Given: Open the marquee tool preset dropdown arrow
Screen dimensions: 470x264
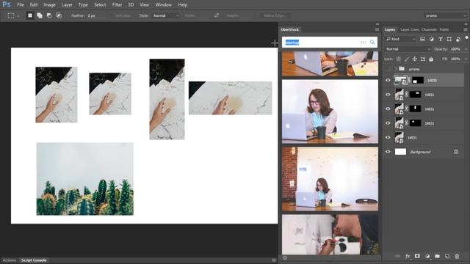Looking at the screenshot, I should [x=18, y=16].
